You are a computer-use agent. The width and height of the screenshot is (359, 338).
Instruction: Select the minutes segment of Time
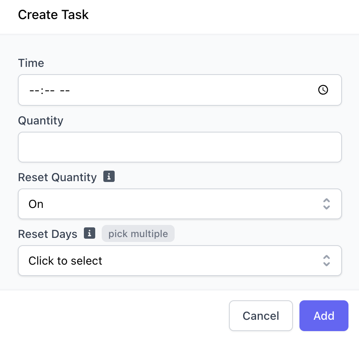click(x=49, y=90)
